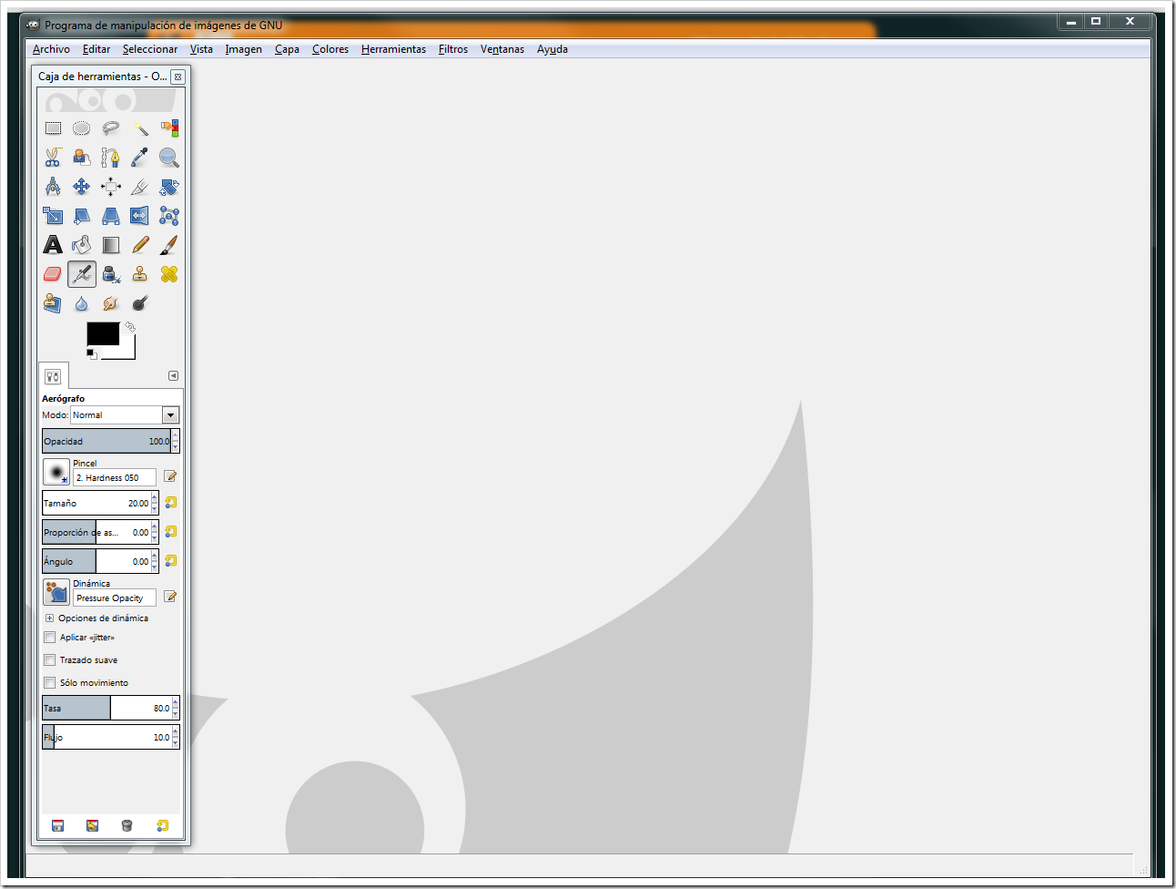Select the Crop tool

click(140, 187)
